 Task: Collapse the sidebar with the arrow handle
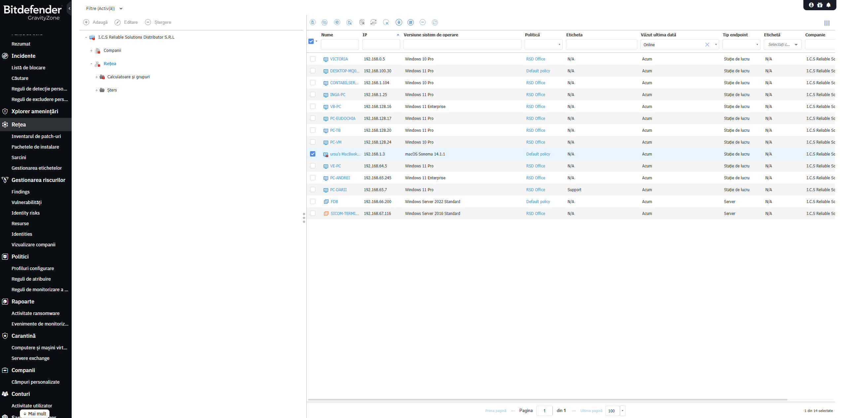[x=69, y=9]
